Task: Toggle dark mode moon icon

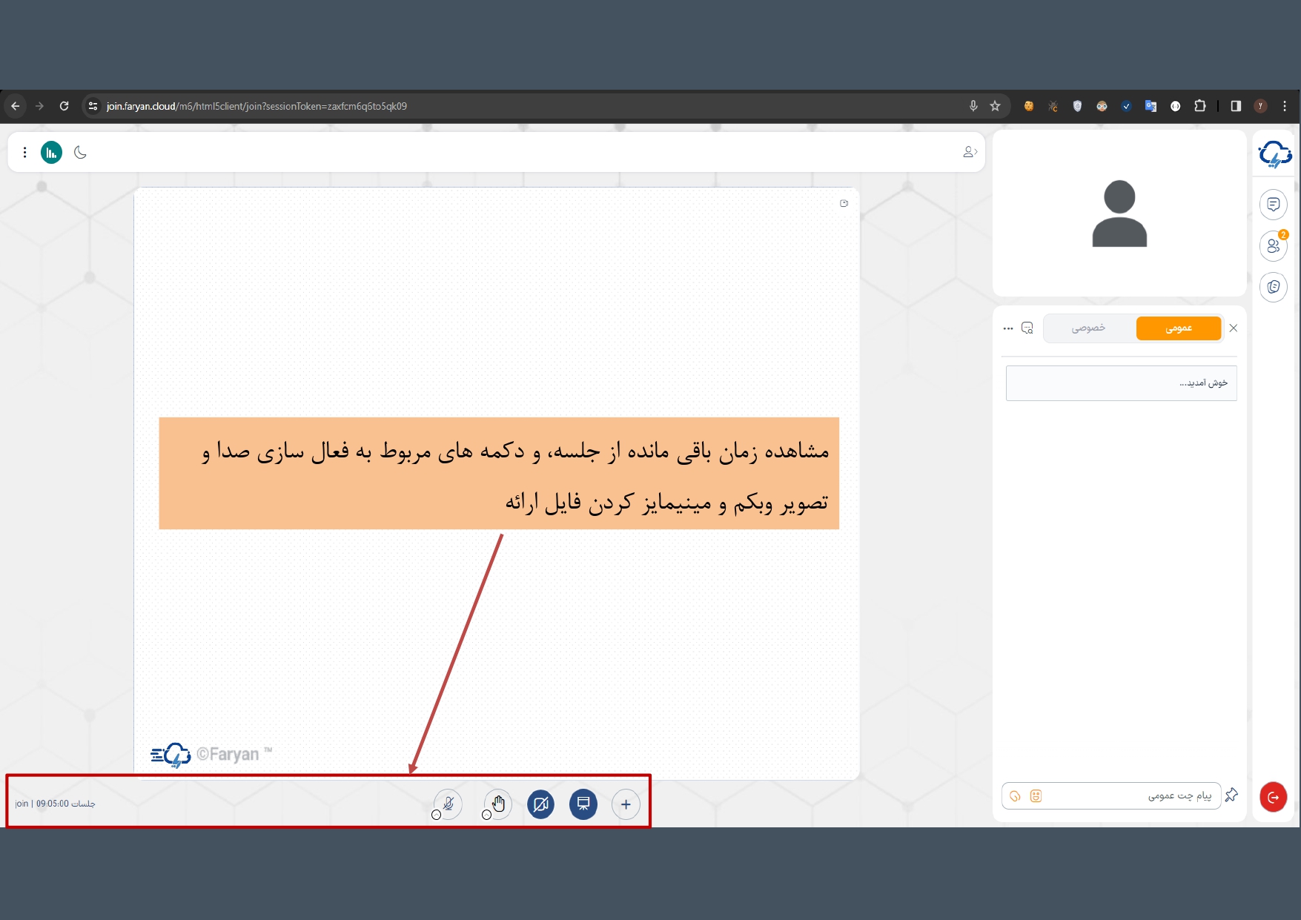Action: pyautogui.click(x=81, y=153)
